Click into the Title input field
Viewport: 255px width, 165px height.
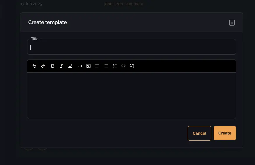tap(132, 47)
